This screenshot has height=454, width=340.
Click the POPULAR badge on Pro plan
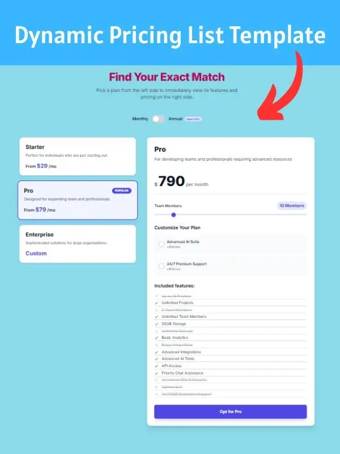point(121,191)
